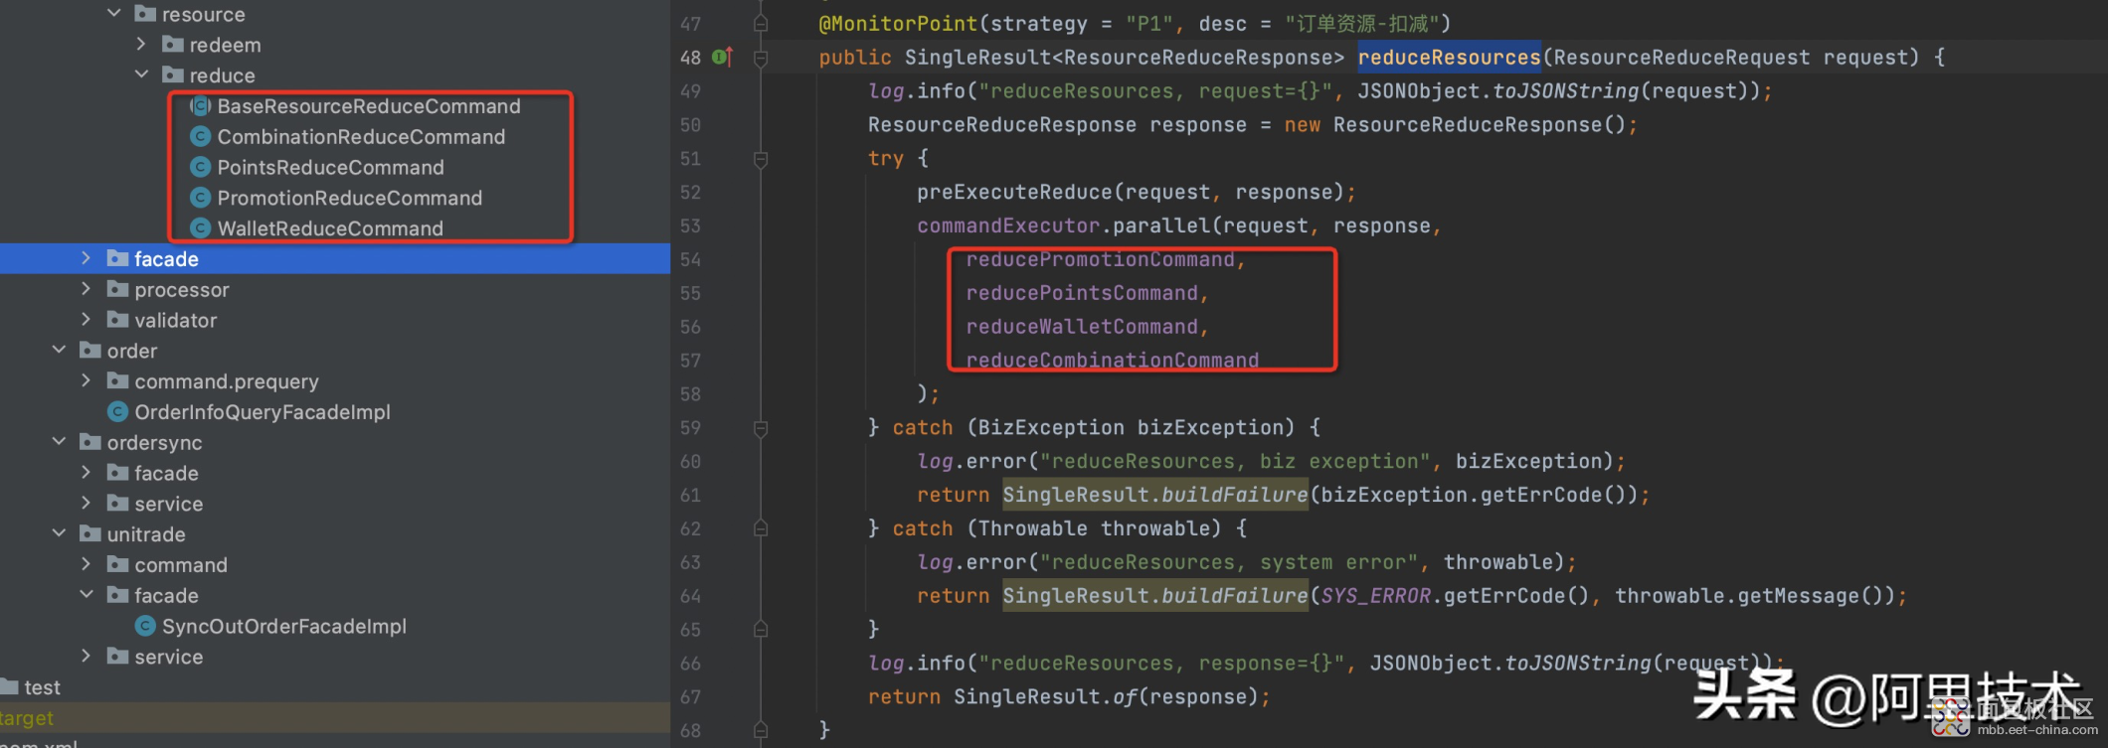Click reducePromotionCommand in the parallel call
The height and width of the screenshot is (748, 2108).
pos(1101,259)
